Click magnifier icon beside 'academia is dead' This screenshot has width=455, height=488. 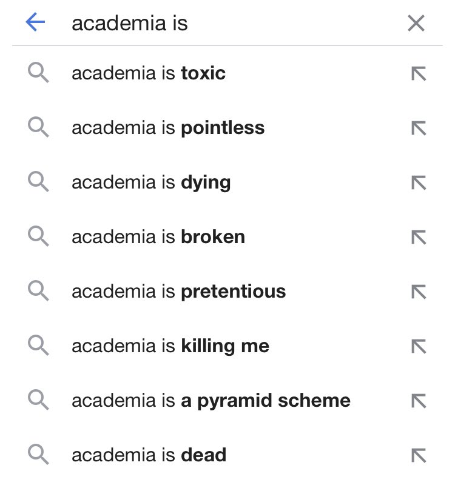pyautogui.click(x=38, y=455)
